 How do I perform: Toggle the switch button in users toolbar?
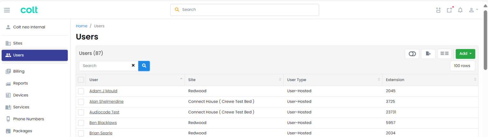tap(412, 54)
